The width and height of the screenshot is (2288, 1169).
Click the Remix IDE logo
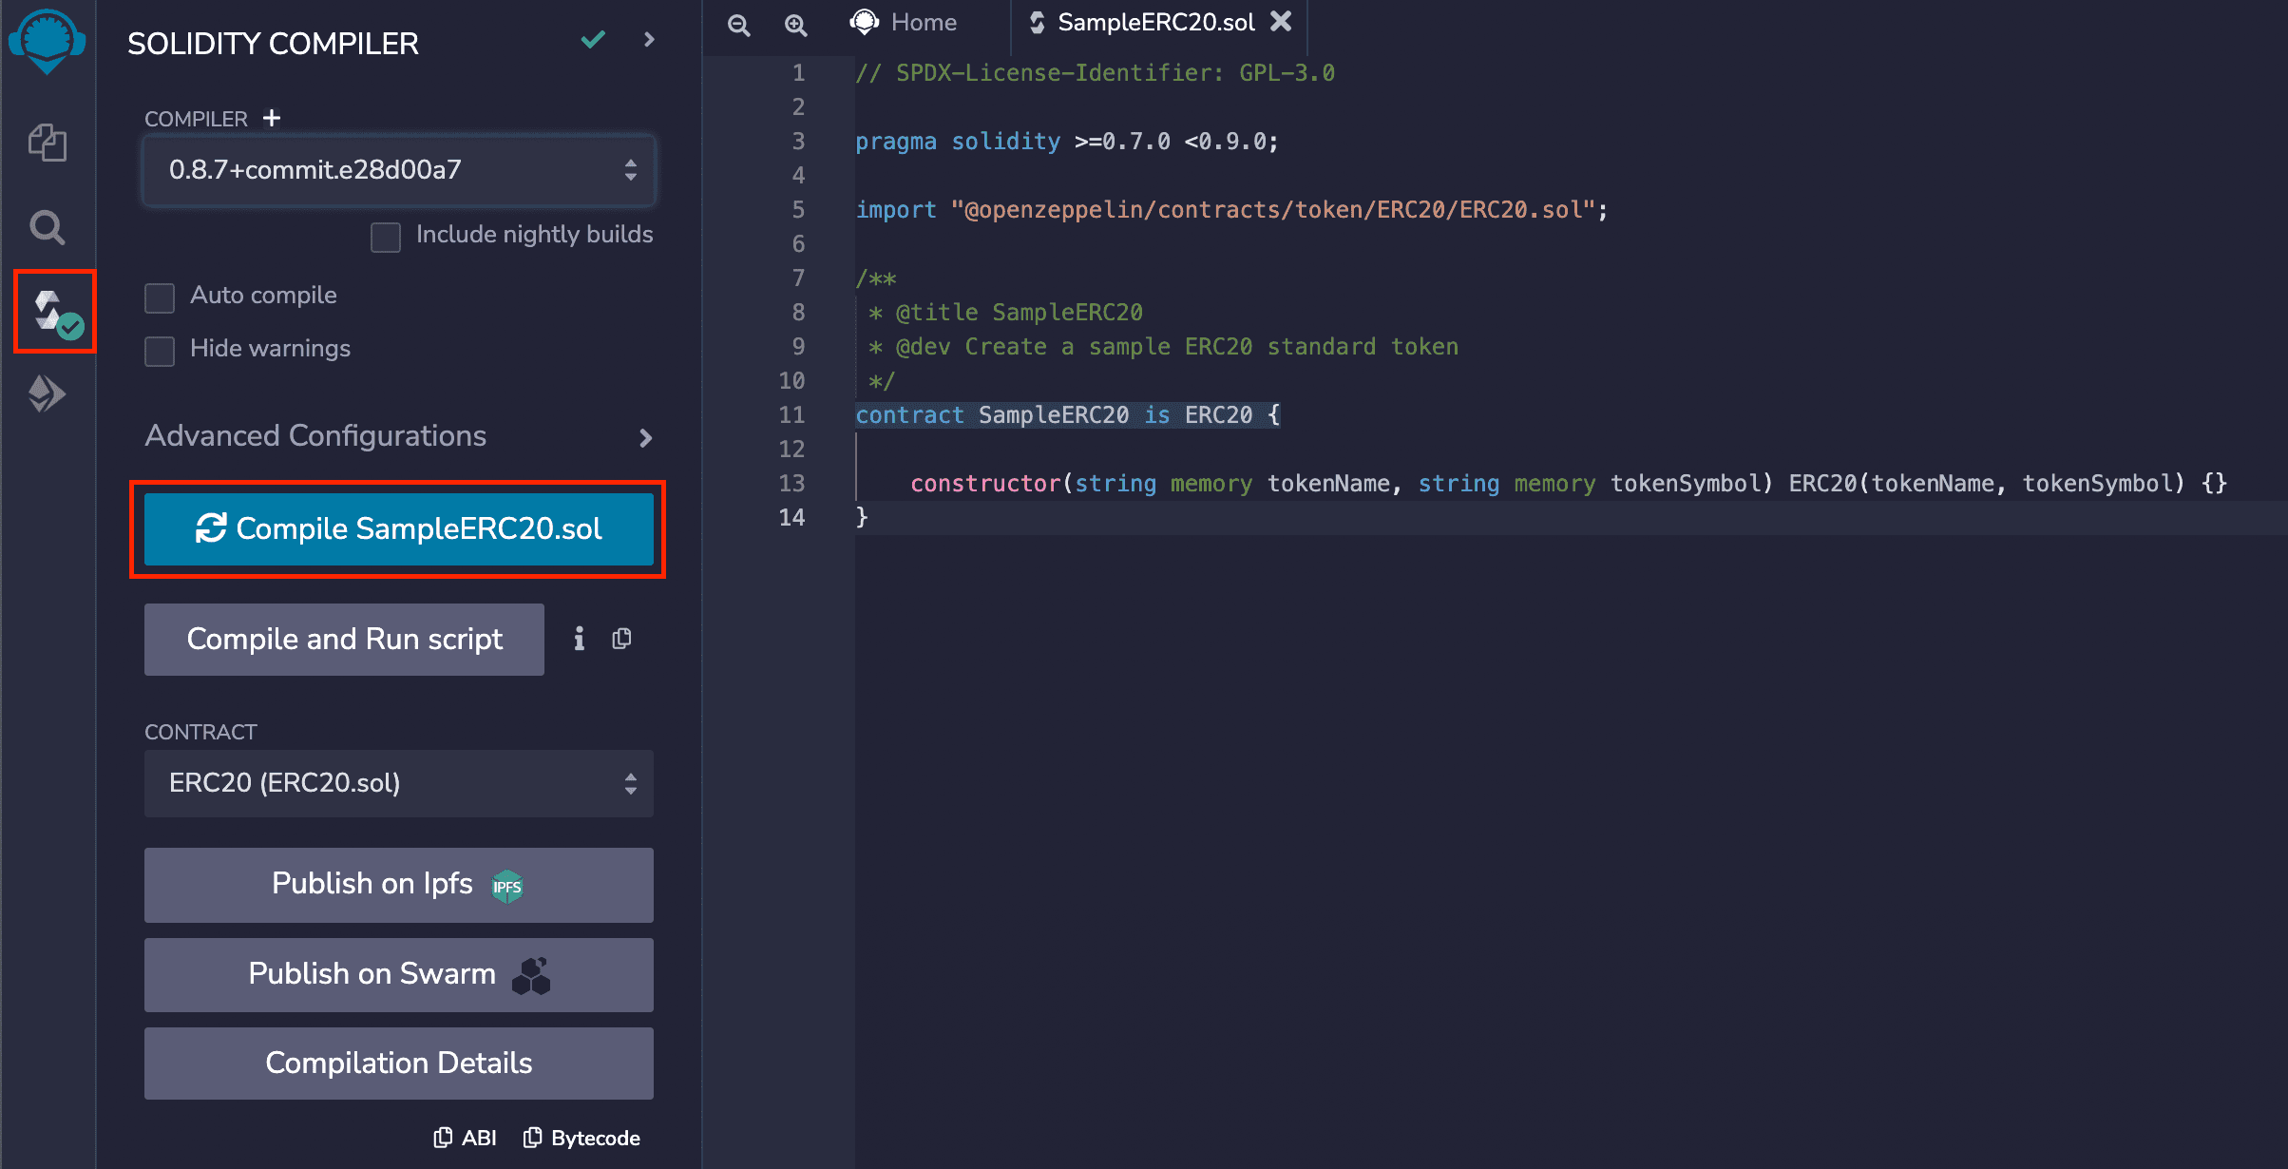tap(48, 41)
